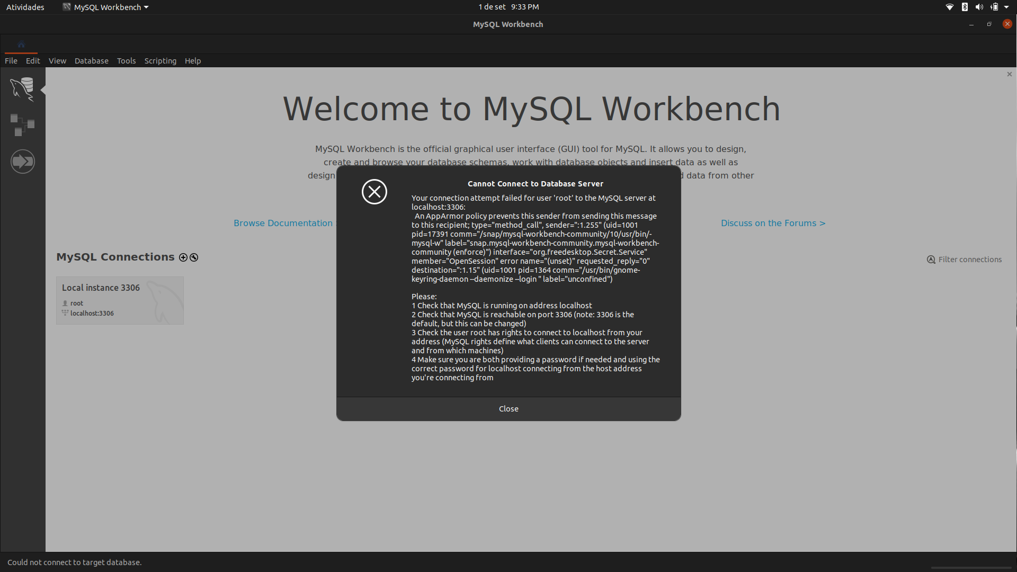Viewport: 1017px width, 572px height.
Task: Open the Migration wizard sidebar icon
Action: [22, 161]
